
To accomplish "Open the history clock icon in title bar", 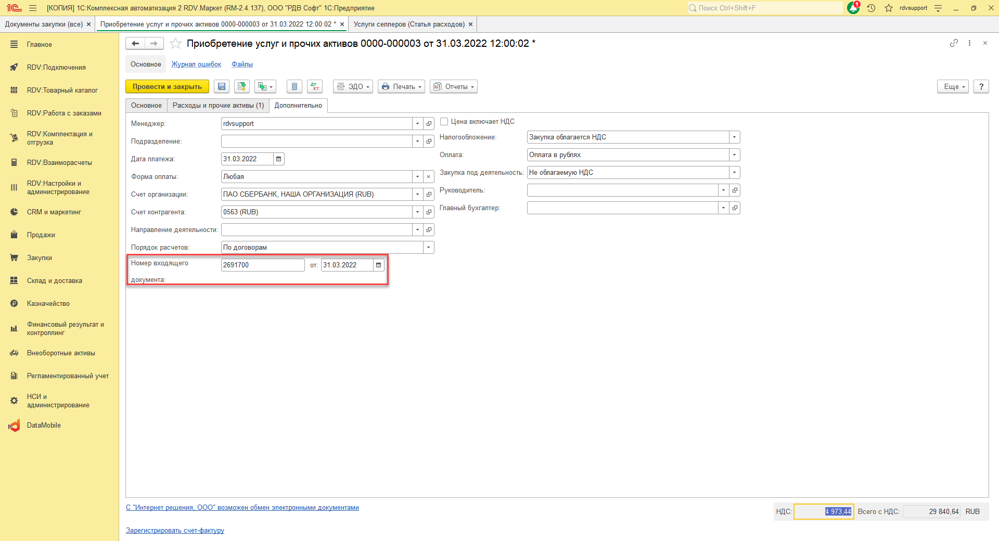I will click(x=871, y=8).
